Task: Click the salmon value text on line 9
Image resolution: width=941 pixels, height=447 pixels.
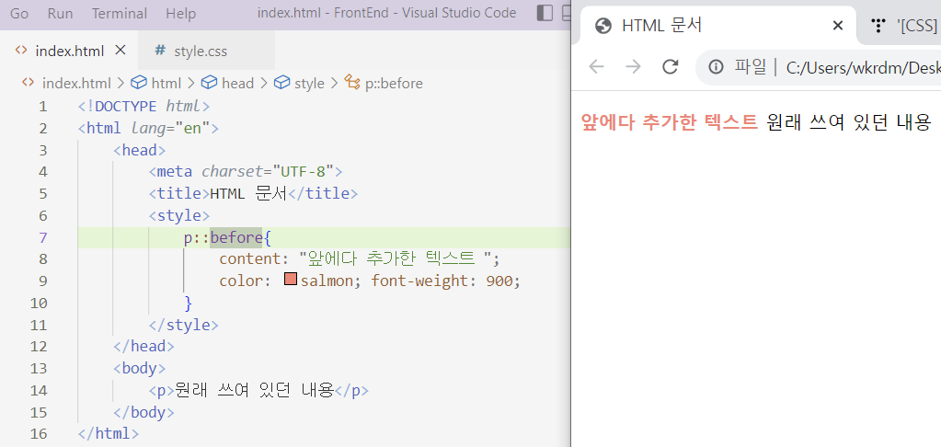Action: [x=327, y=281]
